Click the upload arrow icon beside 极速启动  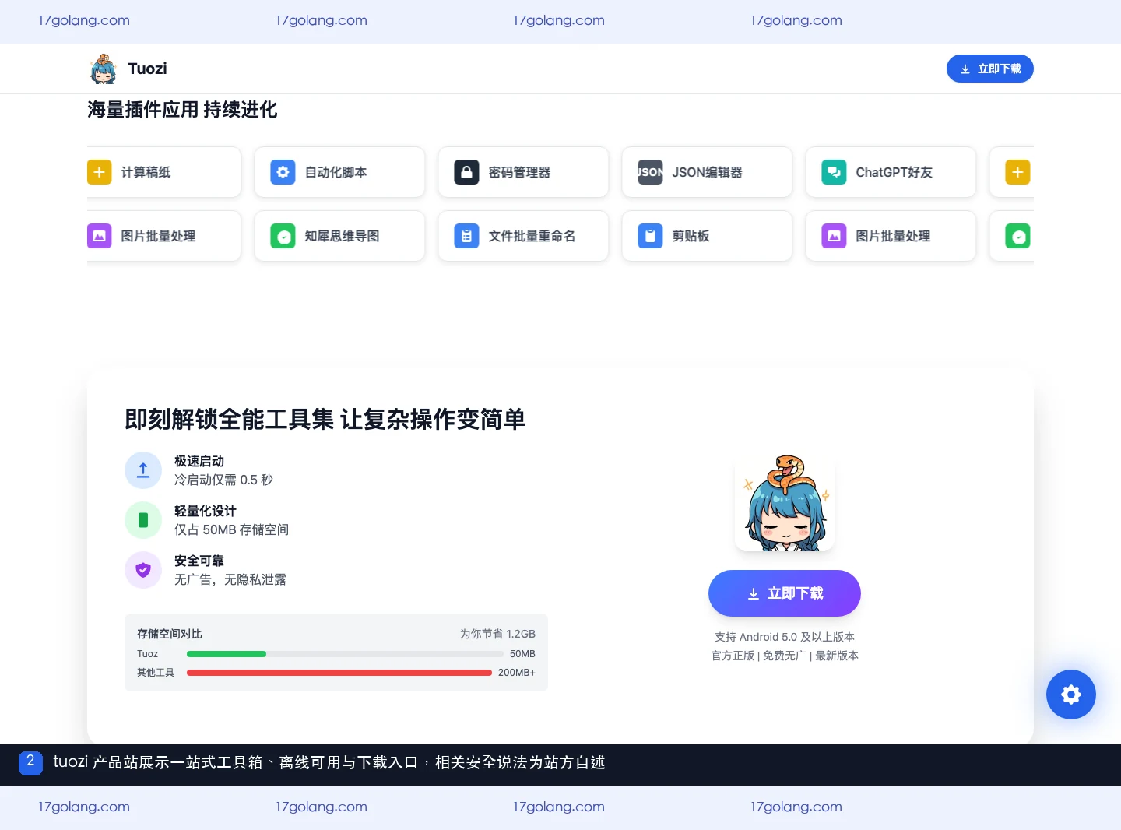tap(143, 470)
